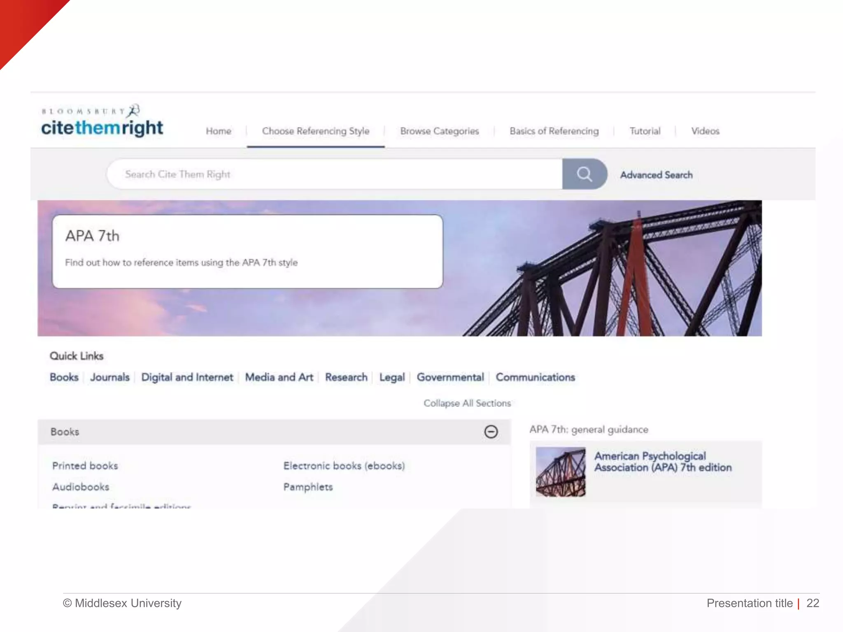The image size is (843, 632).
Task: Click the magnifying glass search button
Action: tap(584, 174)
